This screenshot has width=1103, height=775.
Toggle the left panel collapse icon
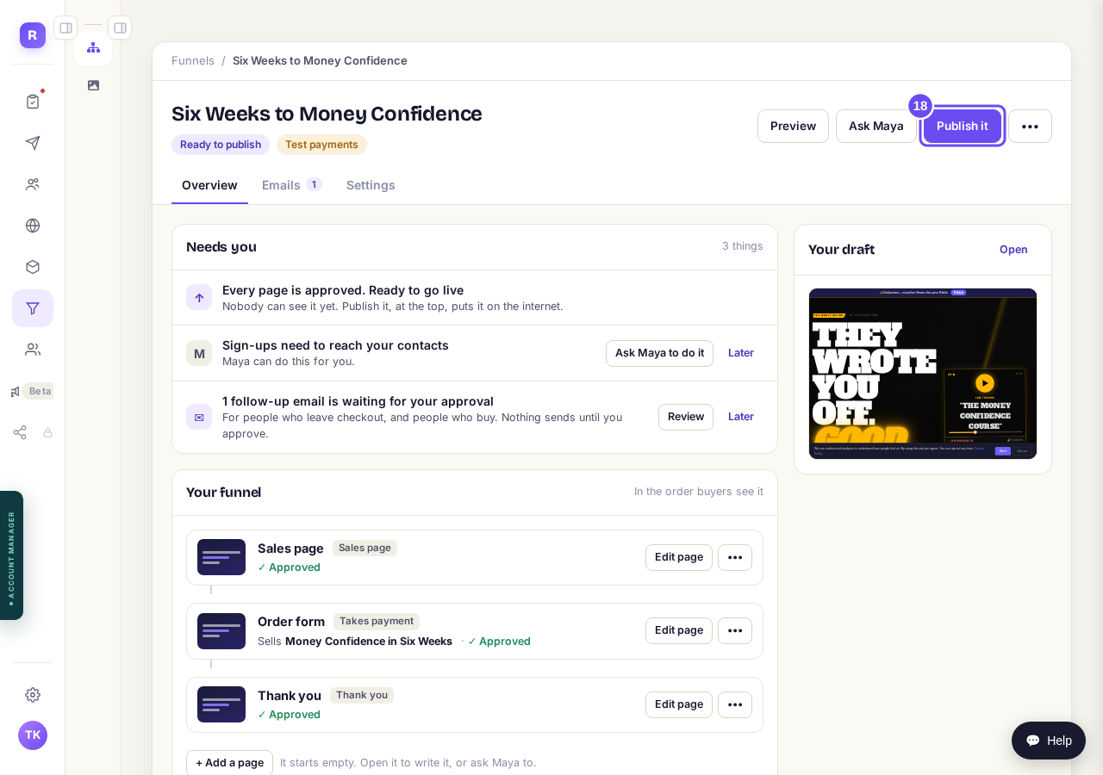tap(65, 28)
